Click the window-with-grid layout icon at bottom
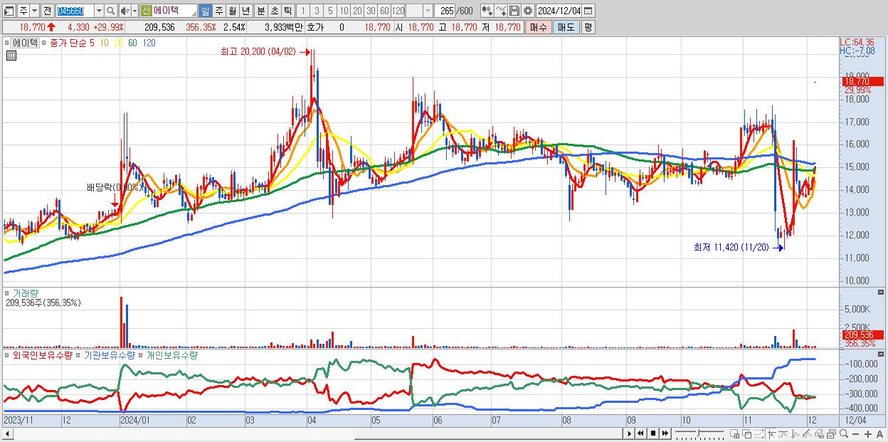 coord(735,434)
